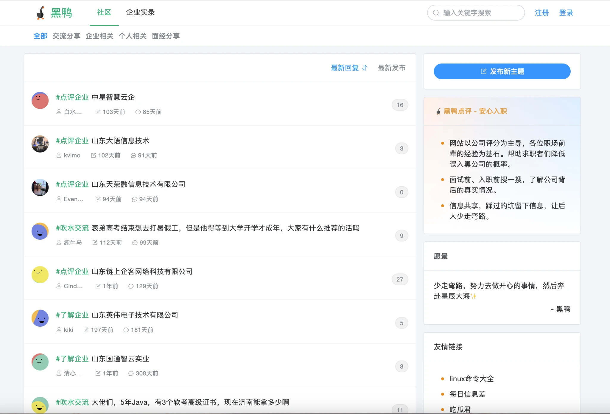Click kvimo's photo avatar
610x414 pixels.
click(40, 144)
